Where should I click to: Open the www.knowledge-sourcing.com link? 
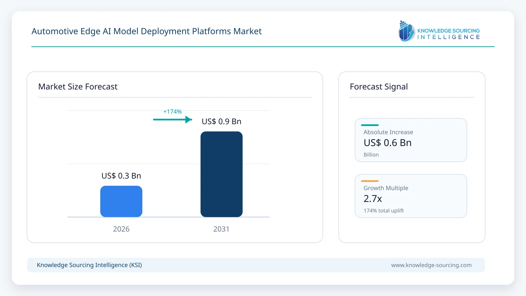pos(431,265)
